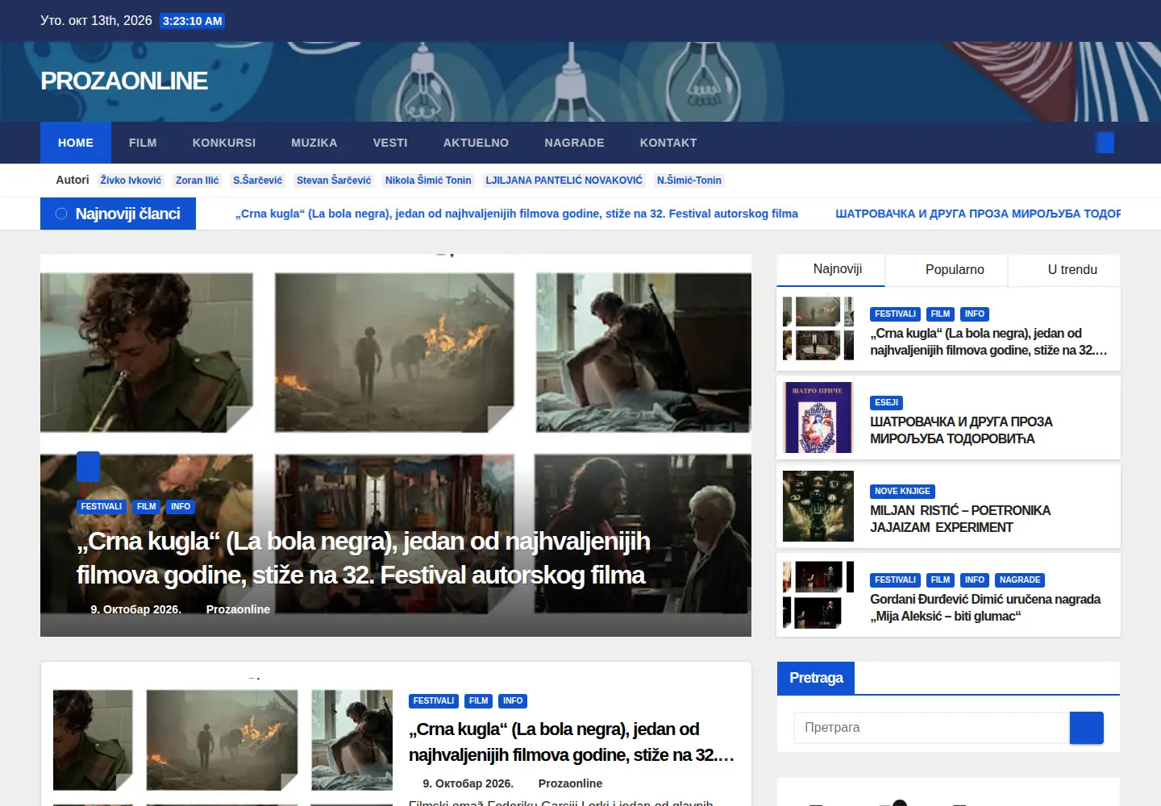Open the book cover thumbnail for ШАТРОВАЧКА article
This screenshot has width=1161, height=806.
[818, 417]
